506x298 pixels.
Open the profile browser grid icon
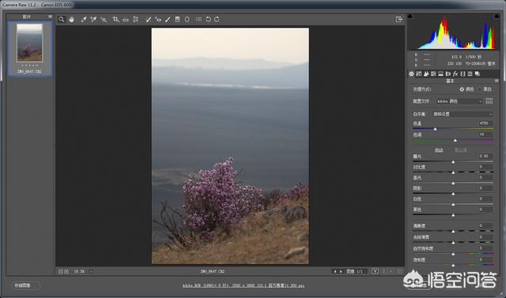click(x=489, y=101)
